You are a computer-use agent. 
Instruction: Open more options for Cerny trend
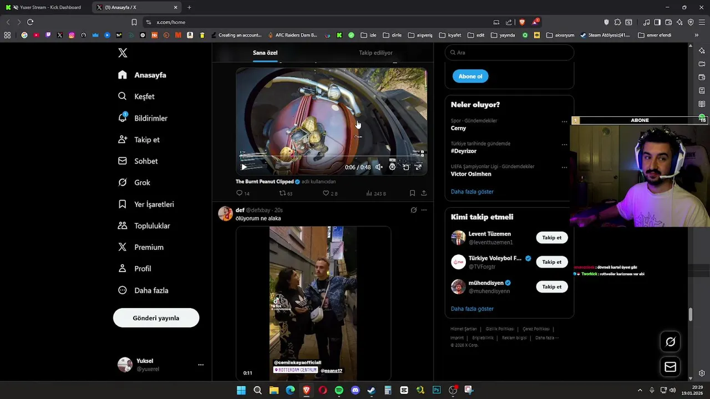click(x=564, y=121)
